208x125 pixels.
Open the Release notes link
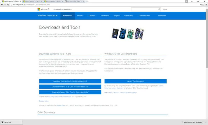(x=44, y=101)
